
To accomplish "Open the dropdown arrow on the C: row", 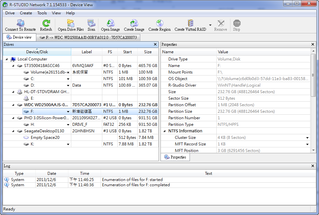I will (68, 79).
